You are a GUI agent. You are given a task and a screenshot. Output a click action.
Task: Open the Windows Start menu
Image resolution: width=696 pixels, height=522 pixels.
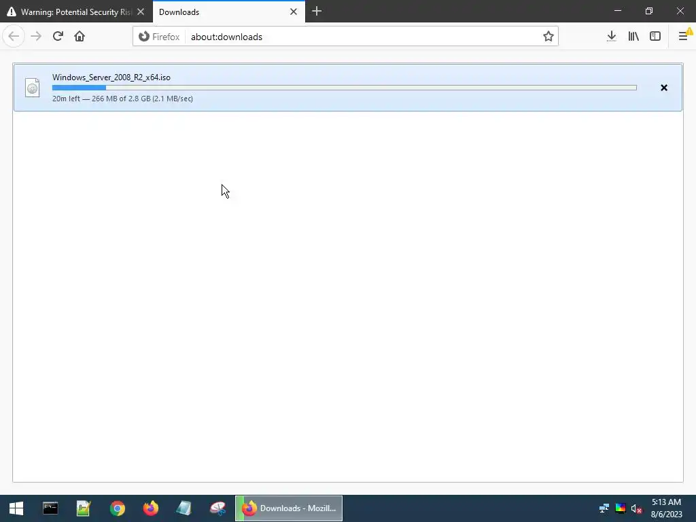(16, 508)
